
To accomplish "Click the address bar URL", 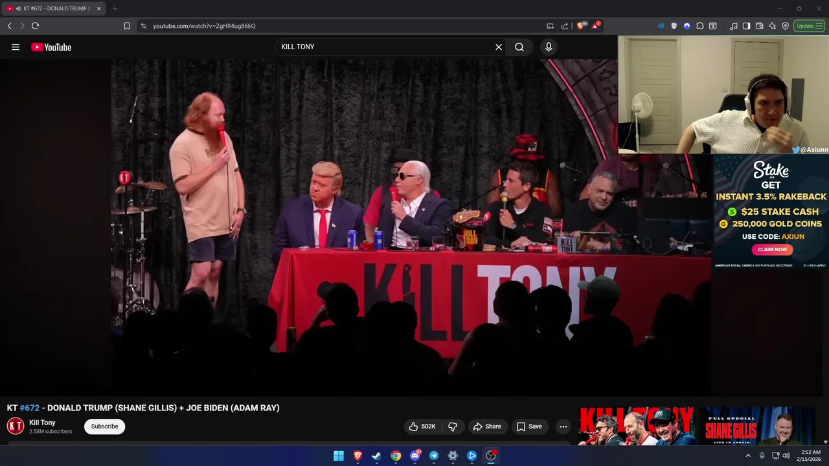I will pyautogui.click(x=204, y=26).
